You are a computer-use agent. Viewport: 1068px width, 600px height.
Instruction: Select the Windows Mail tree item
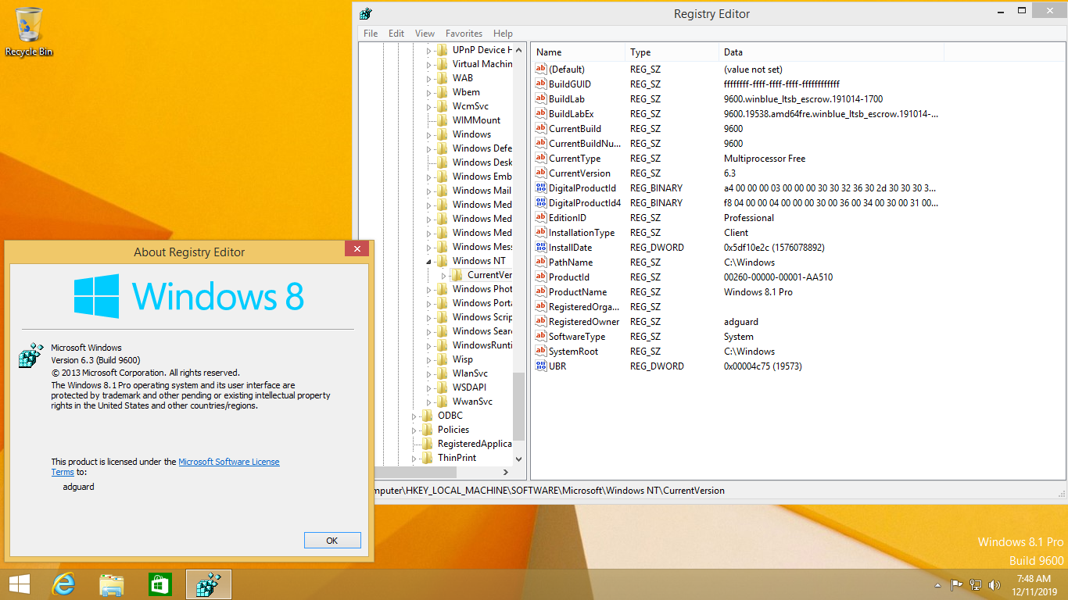[x=482, y=191]
